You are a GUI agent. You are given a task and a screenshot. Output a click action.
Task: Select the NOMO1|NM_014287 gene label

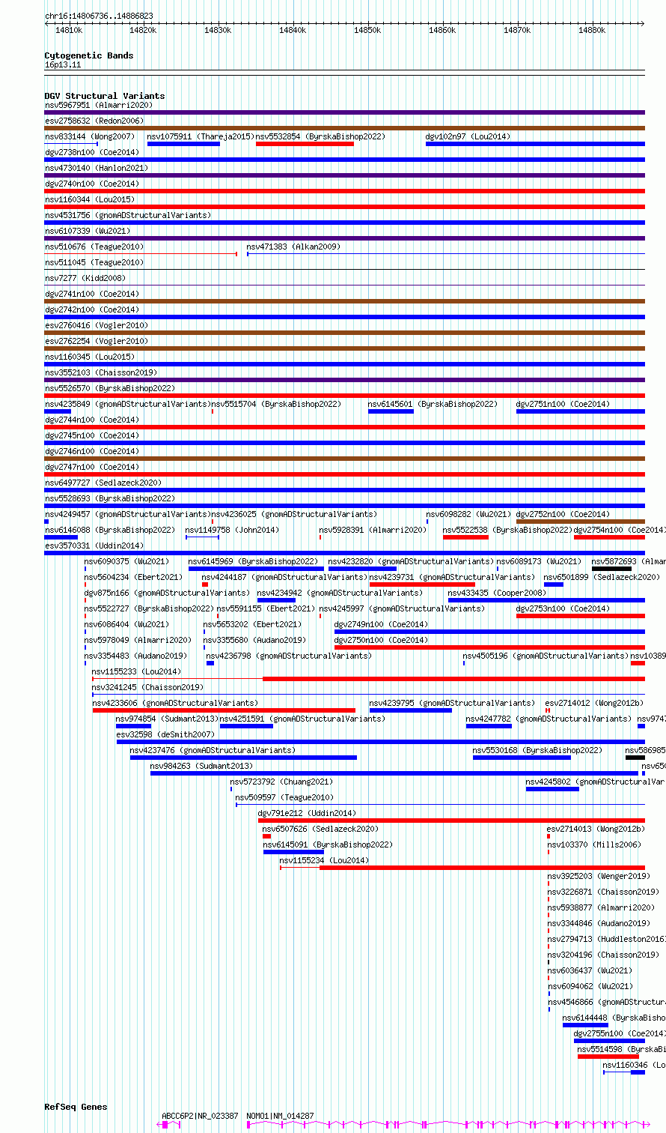click(281, 1117)
